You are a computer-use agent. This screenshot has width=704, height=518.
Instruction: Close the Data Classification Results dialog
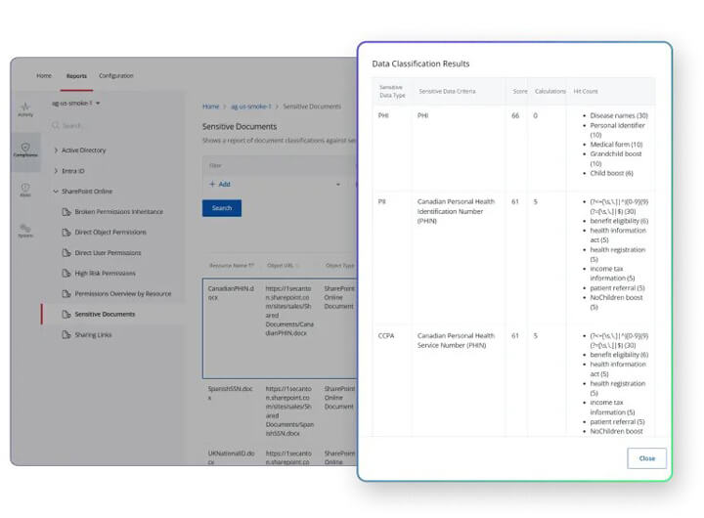(x=646, y=458)
